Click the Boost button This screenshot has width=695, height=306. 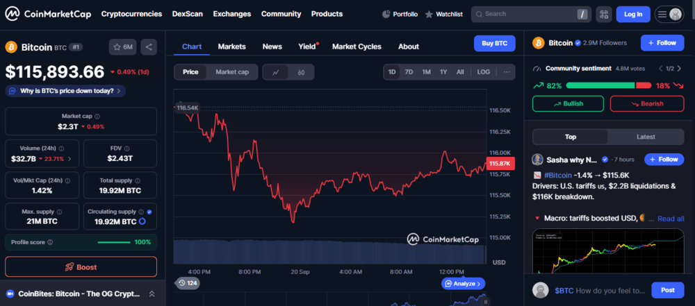pyautogui.click(x=81, y=267)
